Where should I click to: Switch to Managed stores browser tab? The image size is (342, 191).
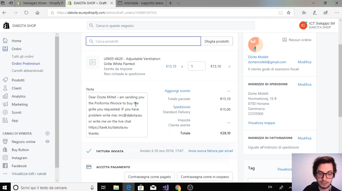coord(40,3)
